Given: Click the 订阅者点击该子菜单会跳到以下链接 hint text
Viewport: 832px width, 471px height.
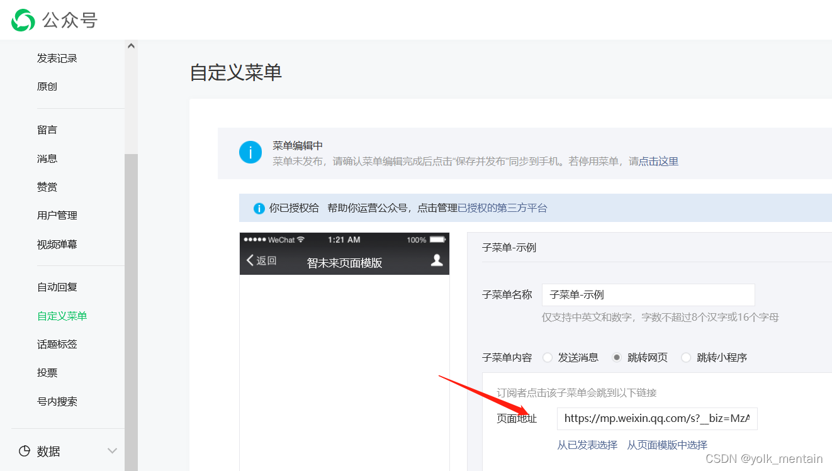Looking at the screenshot, I should coord(576,392).
